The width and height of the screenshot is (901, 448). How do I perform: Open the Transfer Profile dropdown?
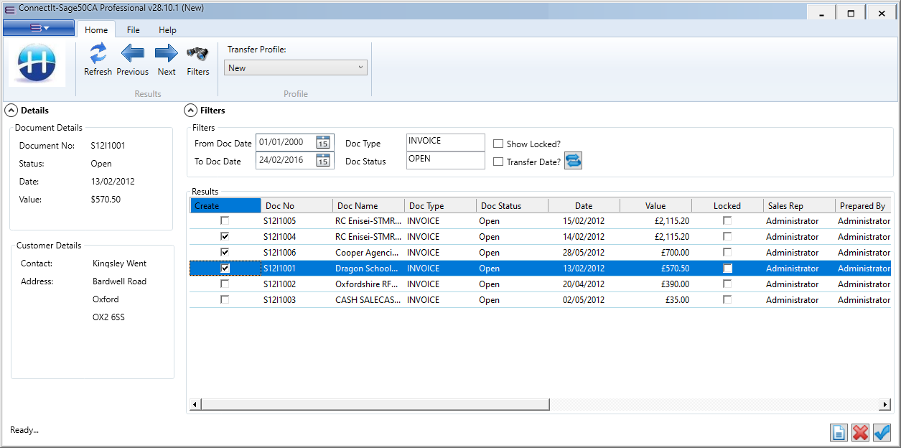pyautogui.click(x=296, y=67)
